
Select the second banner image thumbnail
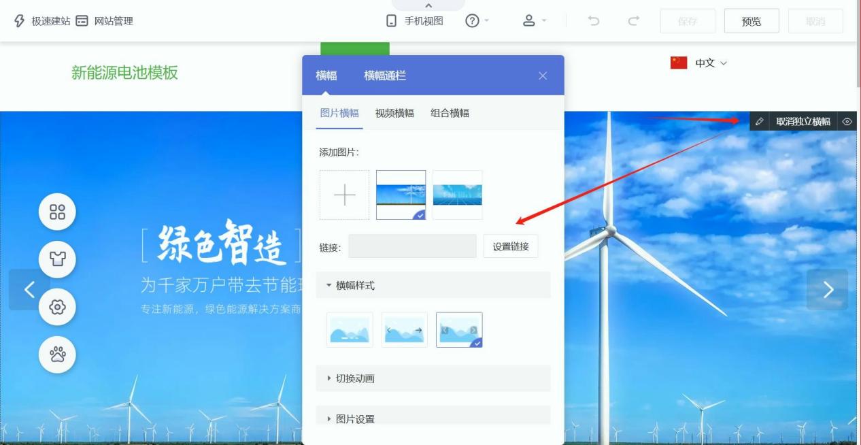[457, 195]
